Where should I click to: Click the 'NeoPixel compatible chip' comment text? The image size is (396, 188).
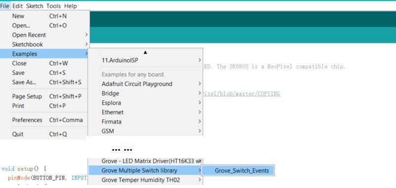pos(307,66)
